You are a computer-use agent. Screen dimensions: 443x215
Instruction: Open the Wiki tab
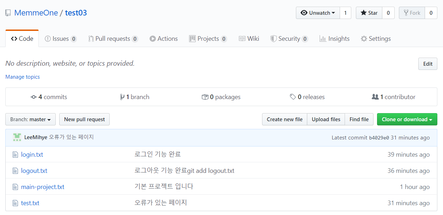[249, 39]
